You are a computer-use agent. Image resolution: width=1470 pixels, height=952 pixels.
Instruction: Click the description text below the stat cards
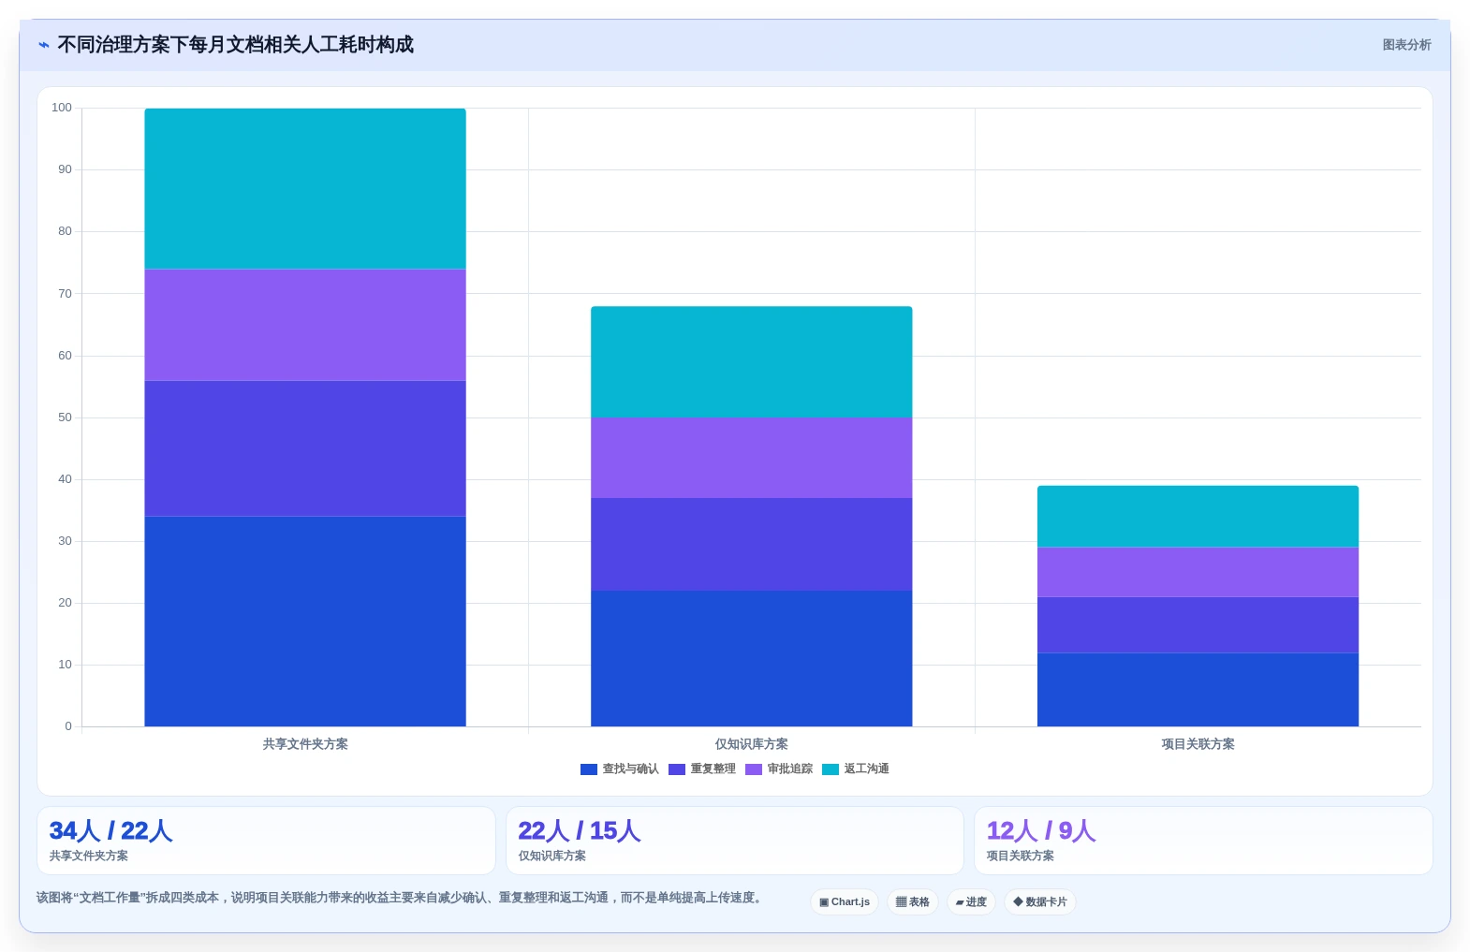tap(401, 898)
